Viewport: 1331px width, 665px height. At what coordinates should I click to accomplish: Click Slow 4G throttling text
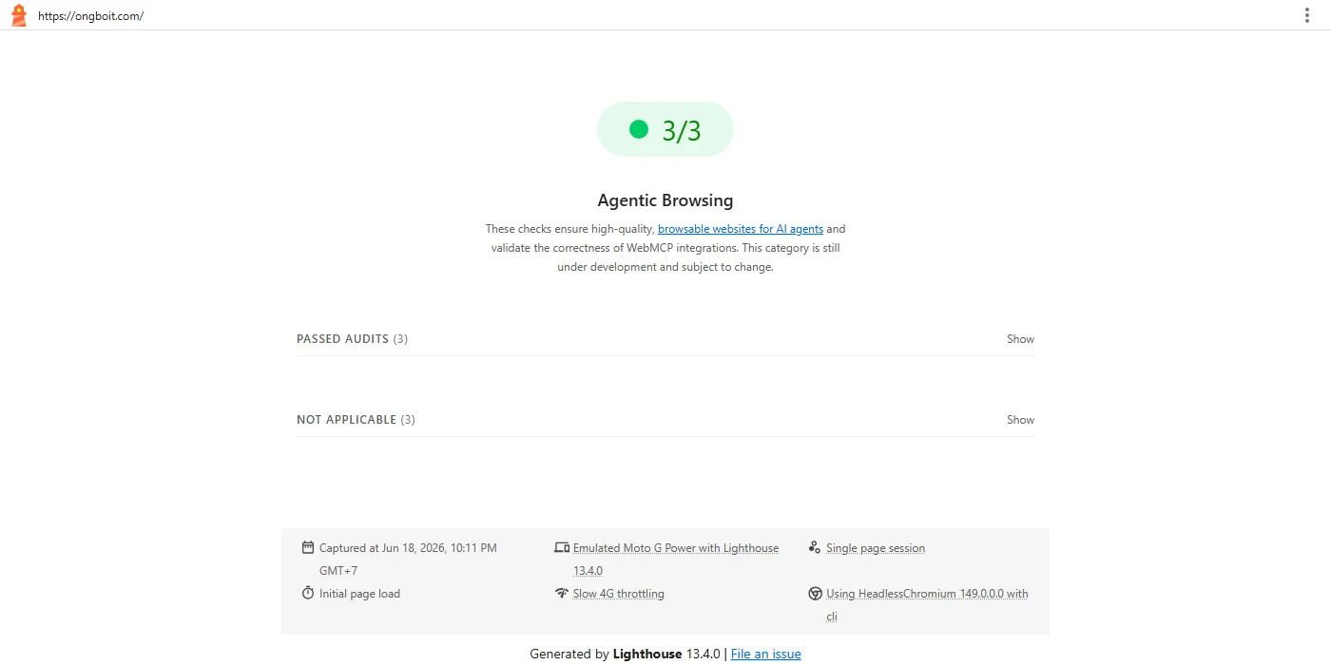[x=619, y=594]
